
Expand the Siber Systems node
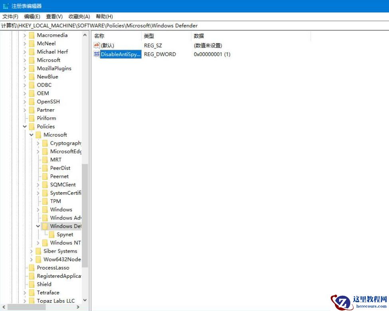point(31,251)
